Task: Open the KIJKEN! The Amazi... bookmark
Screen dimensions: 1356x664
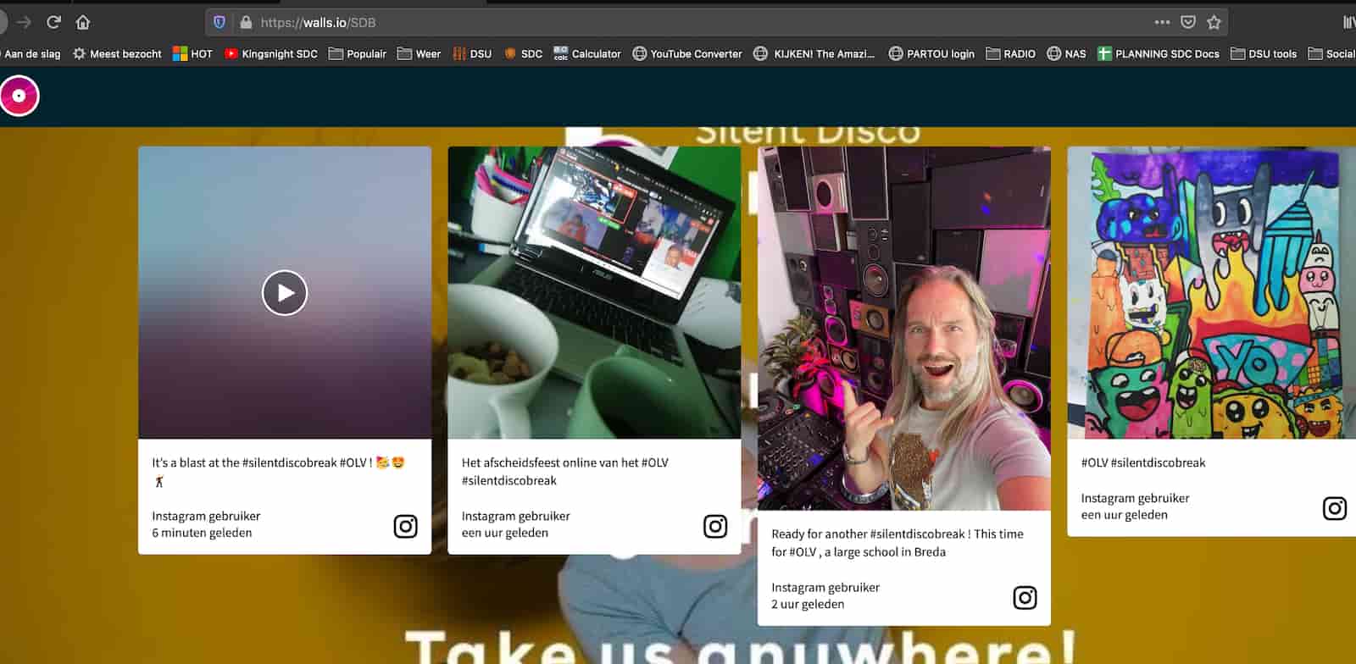Action: pyautogui.click(x=814, y=53)
